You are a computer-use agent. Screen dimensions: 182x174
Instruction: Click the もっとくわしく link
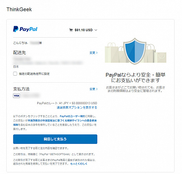click(x=79, y=164)
